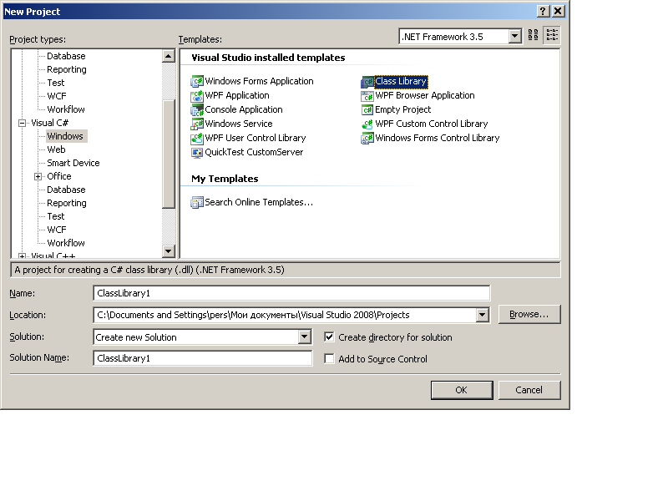Select the Windows Forms Application template icon
This screenshot has width=668, height=501.
click(197, 81)
